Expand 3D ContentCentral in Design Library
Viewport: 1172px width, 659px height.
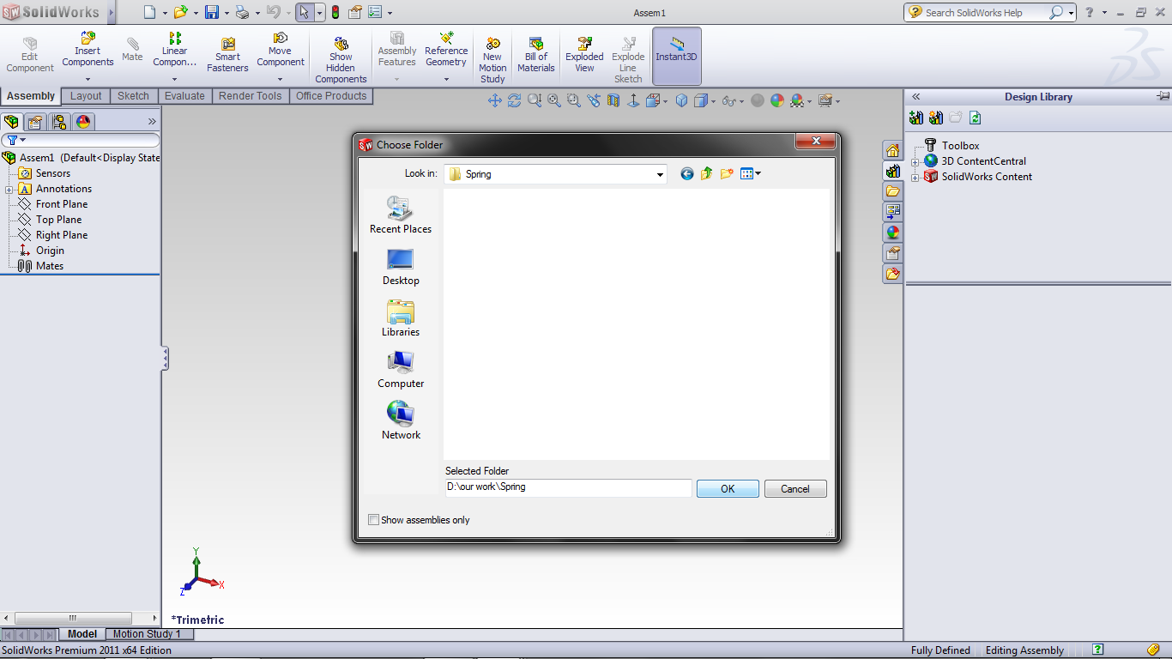click(915, 161)
